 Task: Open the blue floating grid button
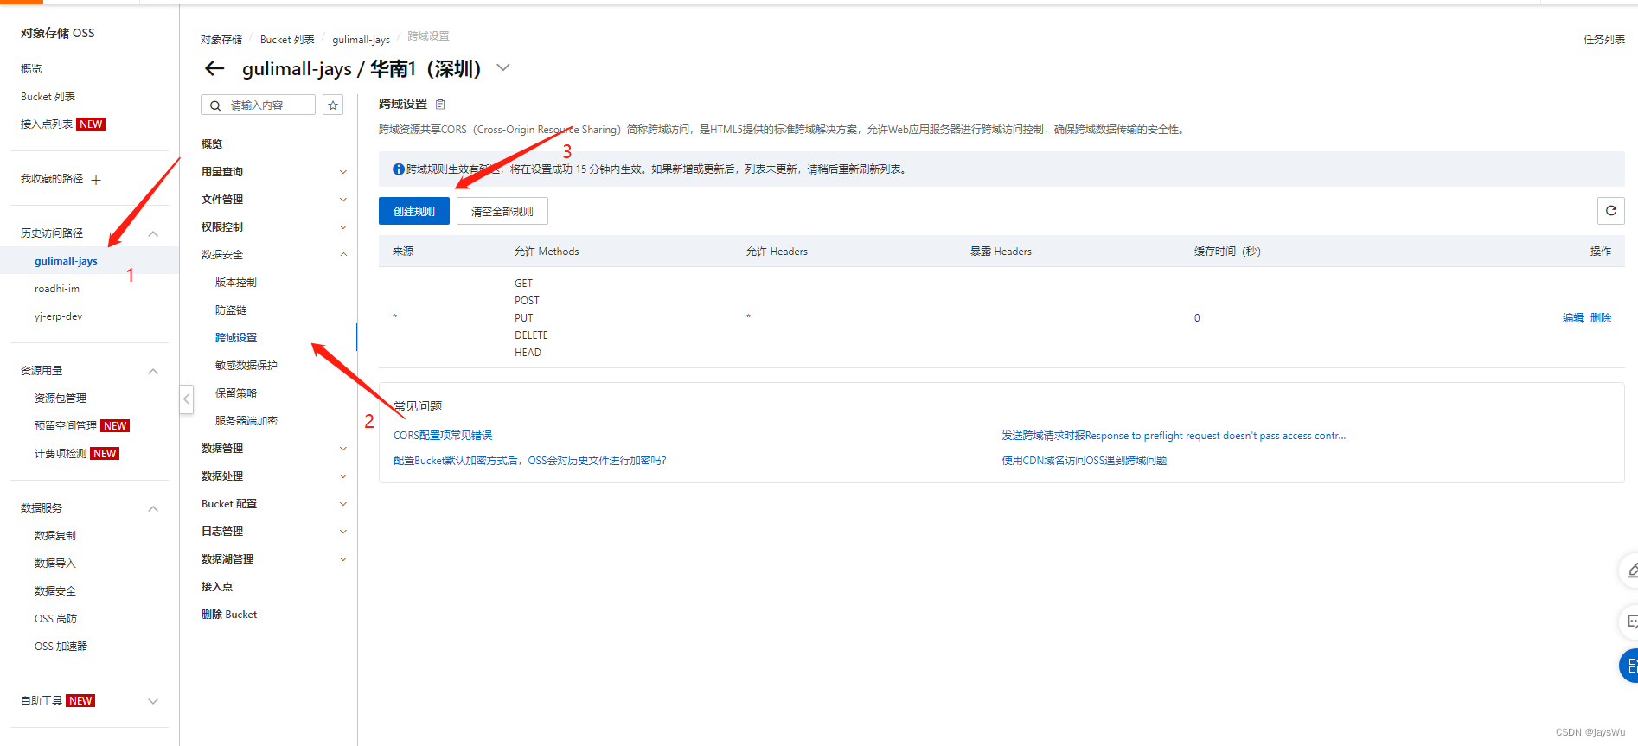[1629, 666]
